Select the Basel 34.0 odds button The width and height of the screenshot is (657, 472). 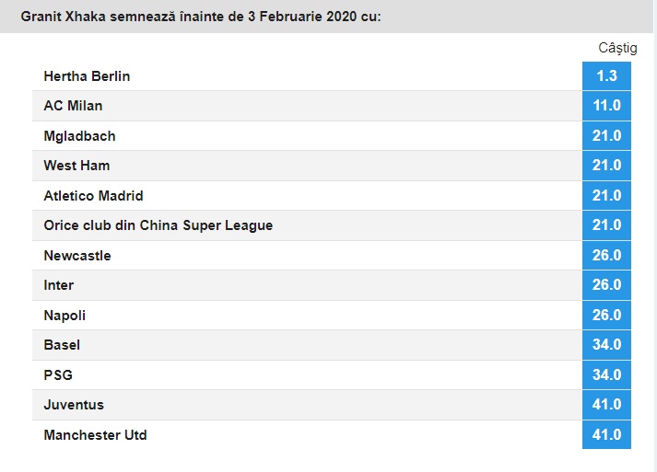pyautogui.click(x=606, y=345)
